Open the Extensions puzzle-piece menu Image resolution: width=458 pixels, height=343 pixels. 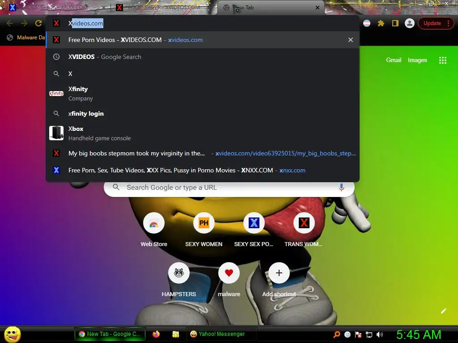(381, 23)
